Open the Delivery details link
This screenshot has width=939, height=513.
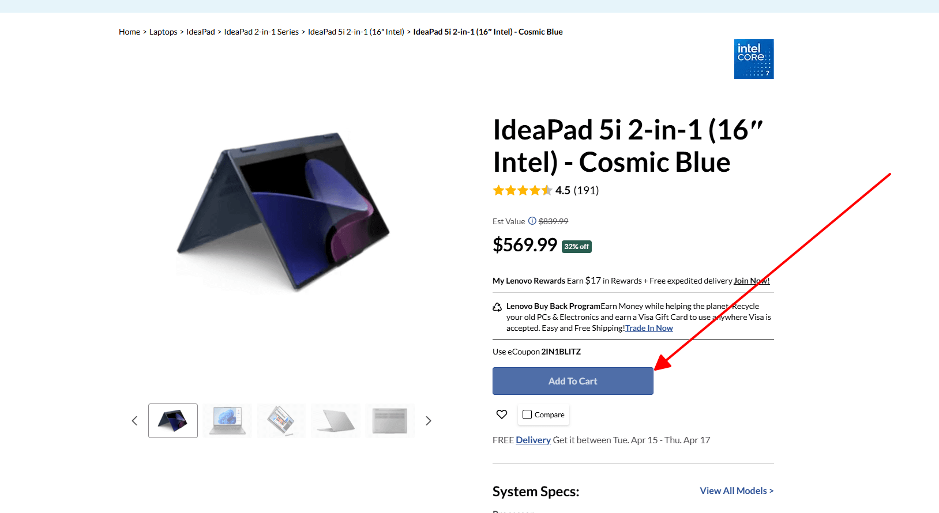533,440
